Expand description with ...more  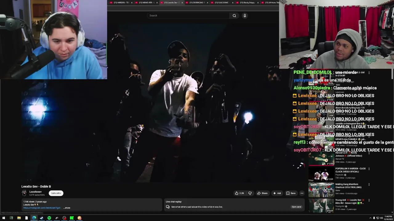click(x=67, y=208)
